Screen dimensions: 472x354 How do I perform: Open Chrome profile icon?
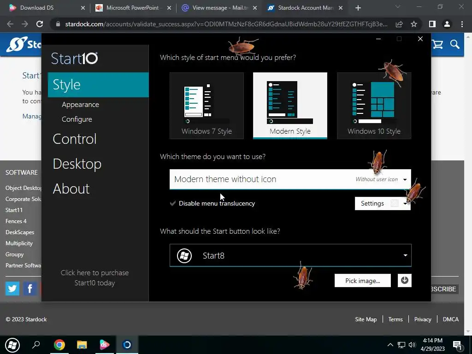click(x=447, y=24)
